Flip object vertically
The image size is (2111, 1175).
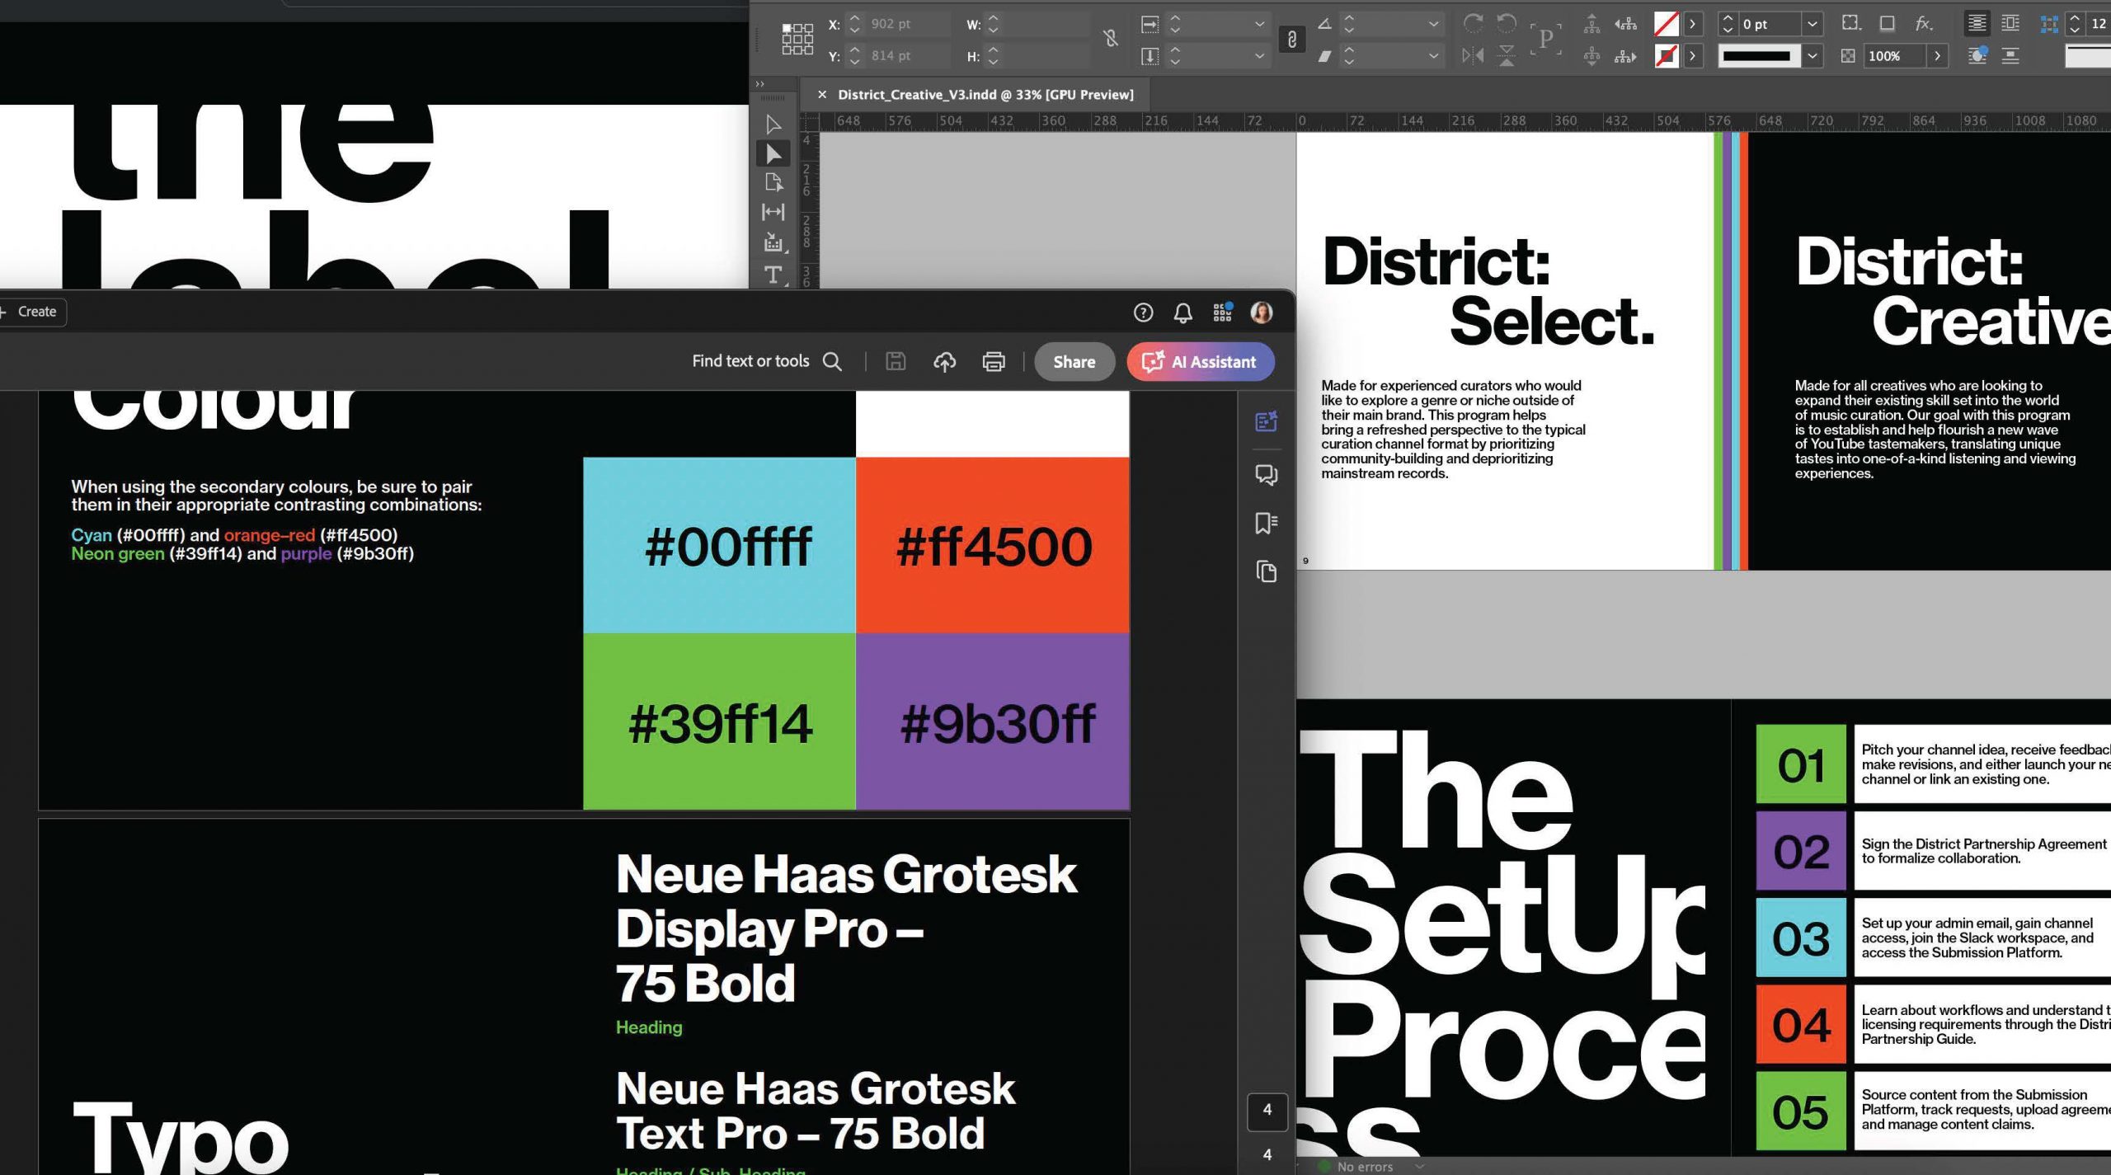point(1506,56)
